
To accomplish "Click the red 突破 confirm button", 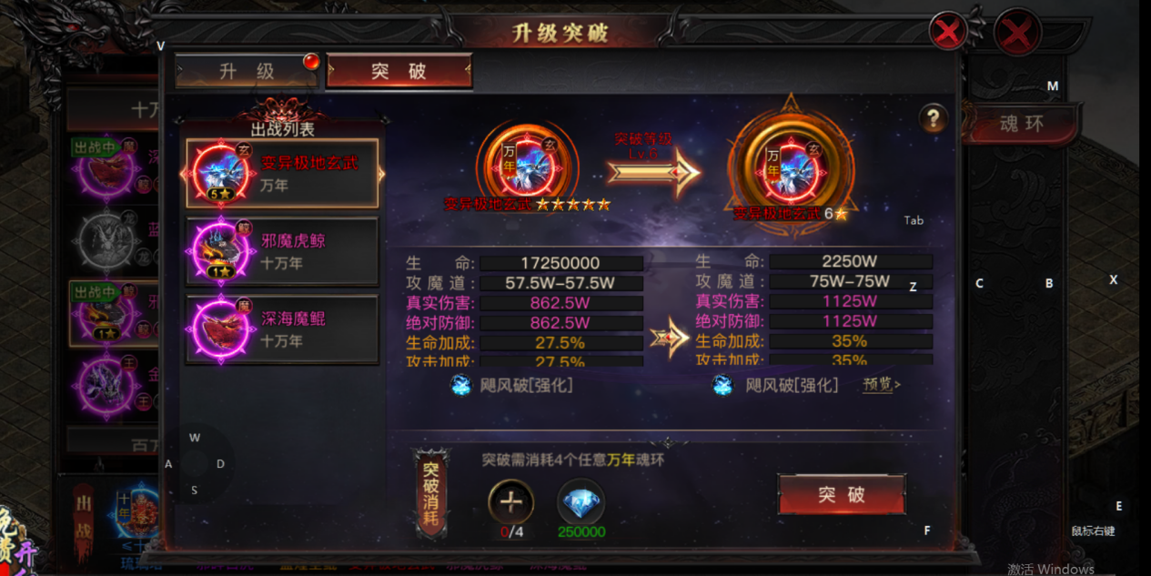I will click(842, 495).
